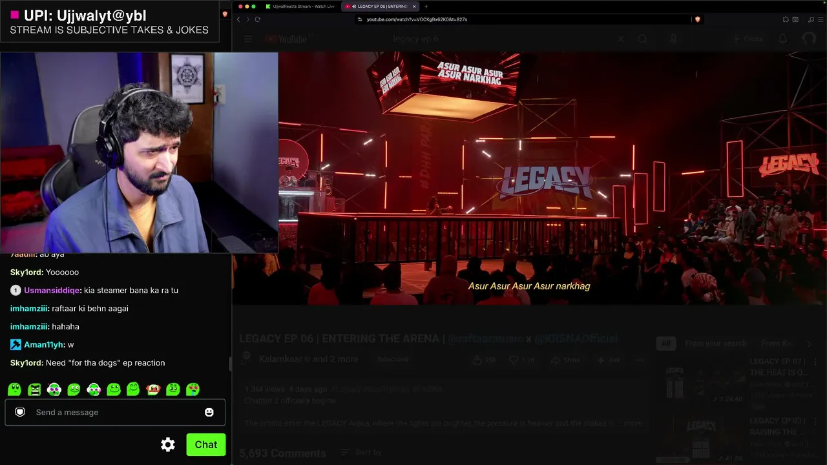
Task: Go back in the browser
Action: tap(238, 19)
